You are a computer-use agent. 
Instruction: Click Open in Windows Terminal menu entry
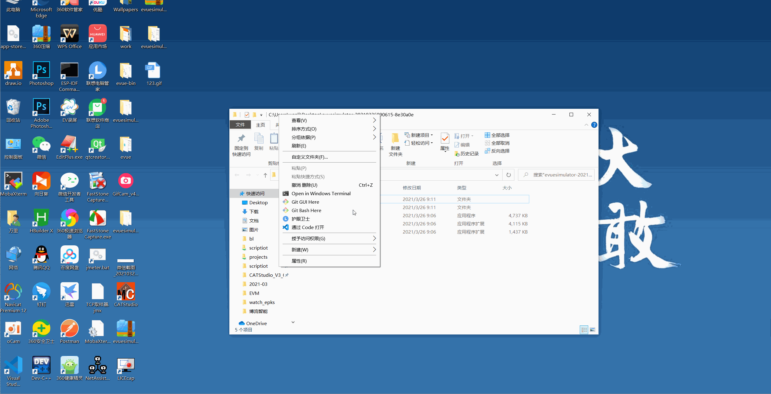pyautogui.click(x=321, y=193)
